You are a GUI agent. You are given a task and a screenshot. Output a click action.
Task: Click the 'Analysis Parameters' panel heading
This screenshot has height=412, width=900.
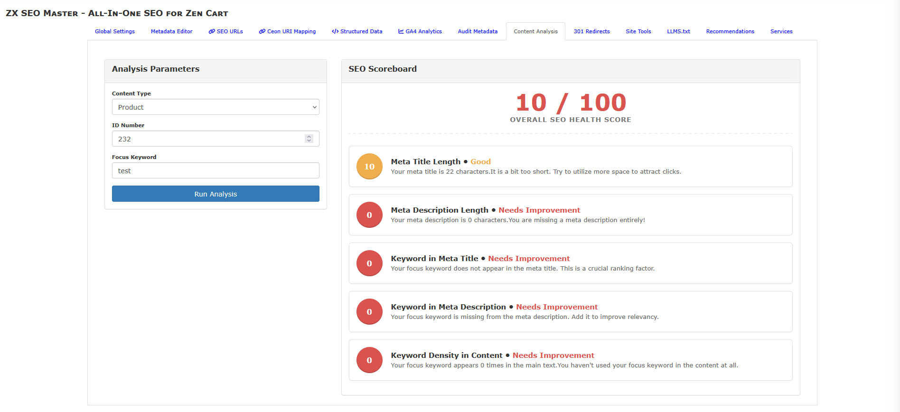[x=156, y=69]
